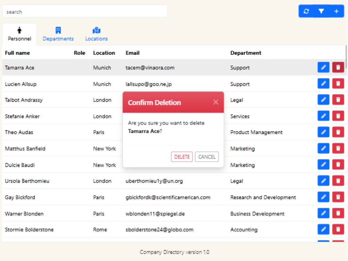
Task: Click pencil icon for Gay Bickford
Action: click(324, 197)
